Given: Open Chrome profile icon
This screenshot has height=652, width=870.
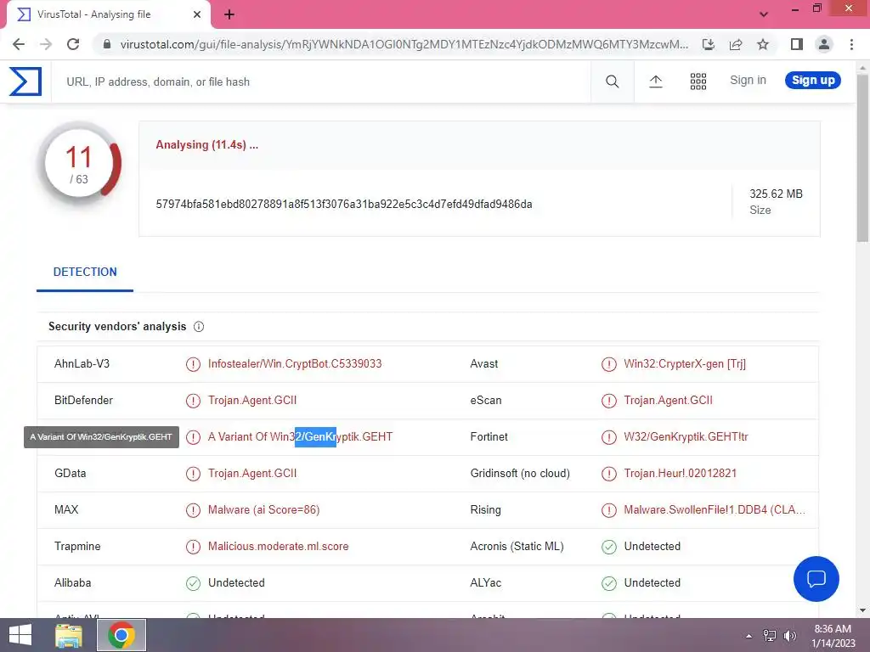Looking at the screenshot, I should tap(824, 44).
